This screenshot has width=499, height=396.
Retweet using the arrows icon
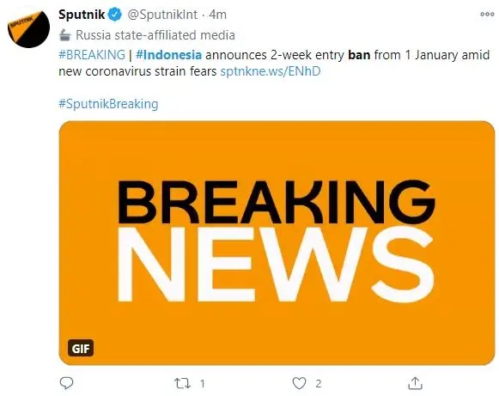[x=182, y=383]
